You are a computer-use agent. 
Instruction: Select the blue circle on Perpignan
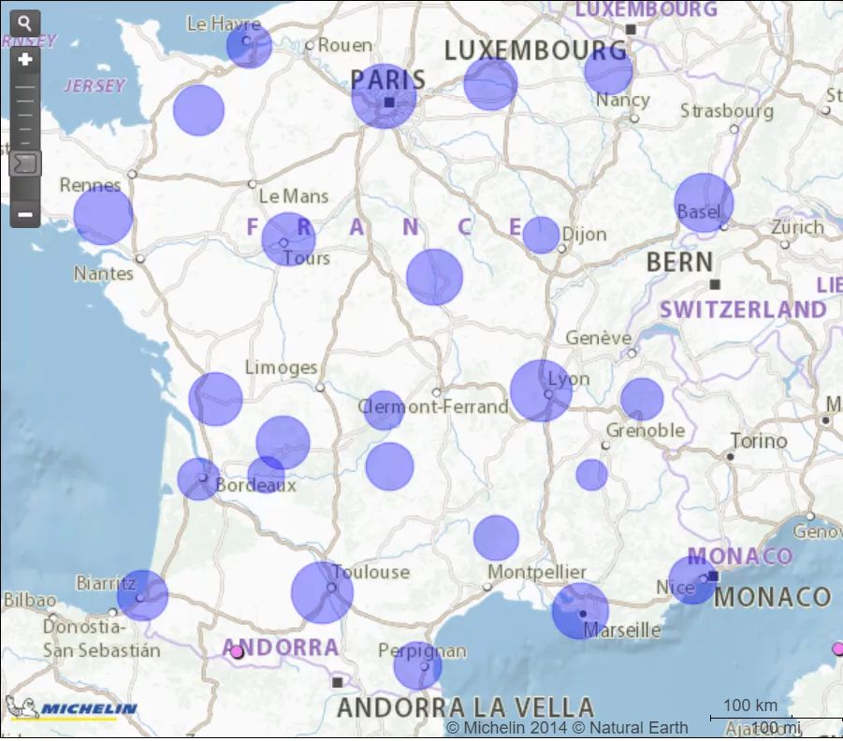point(417,665)
